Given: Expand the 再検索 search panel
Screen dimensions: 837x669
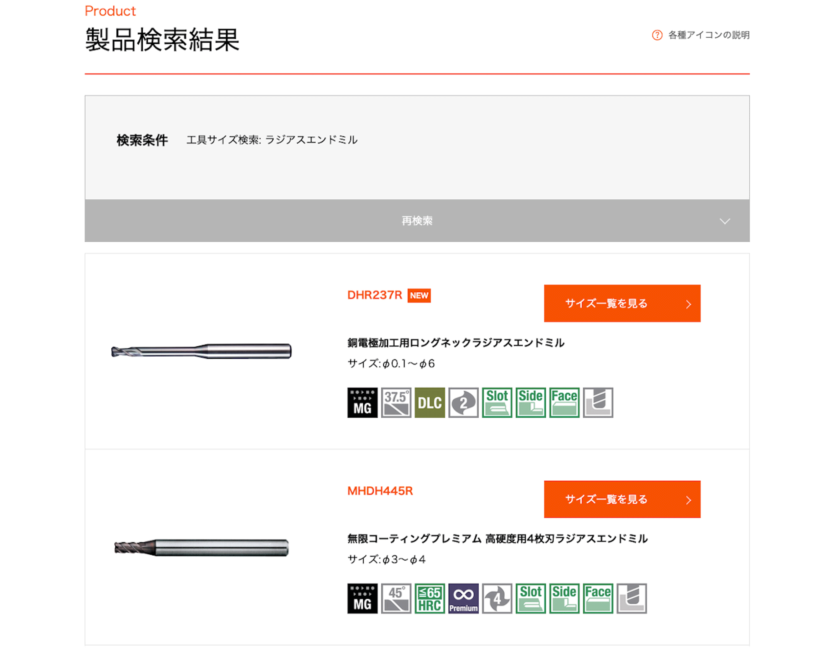Looking at the screenshot, I should pos(417,220).
